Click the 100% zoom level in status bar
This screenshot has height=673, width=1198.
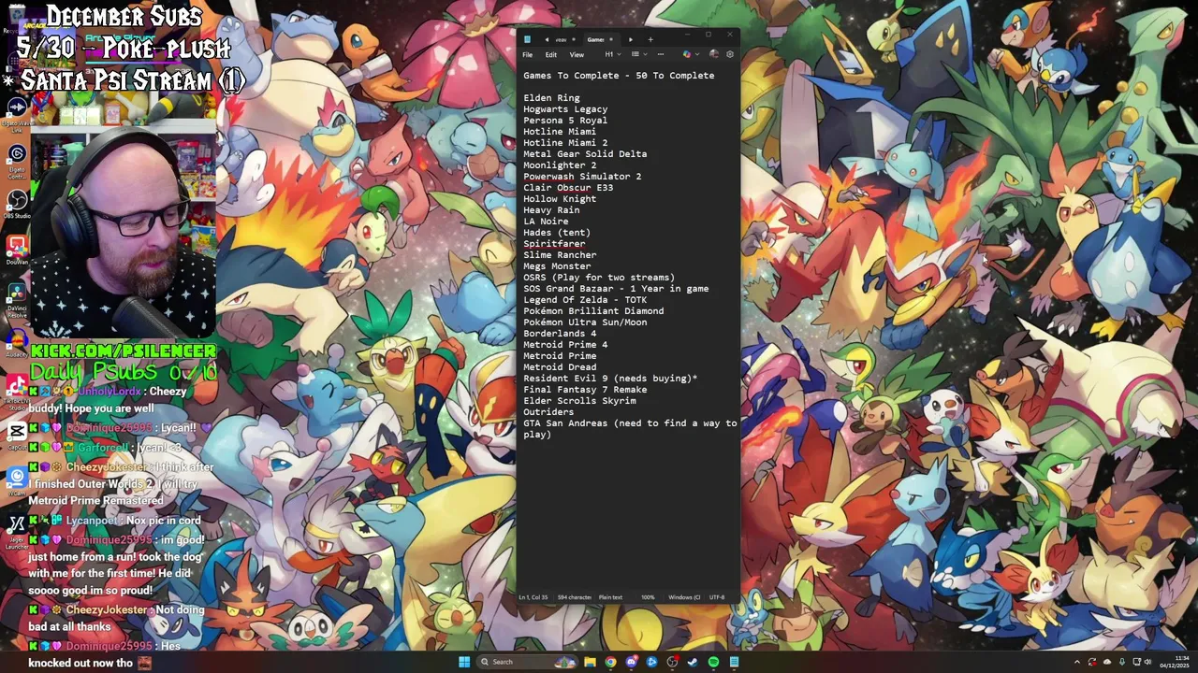[648, 597]
